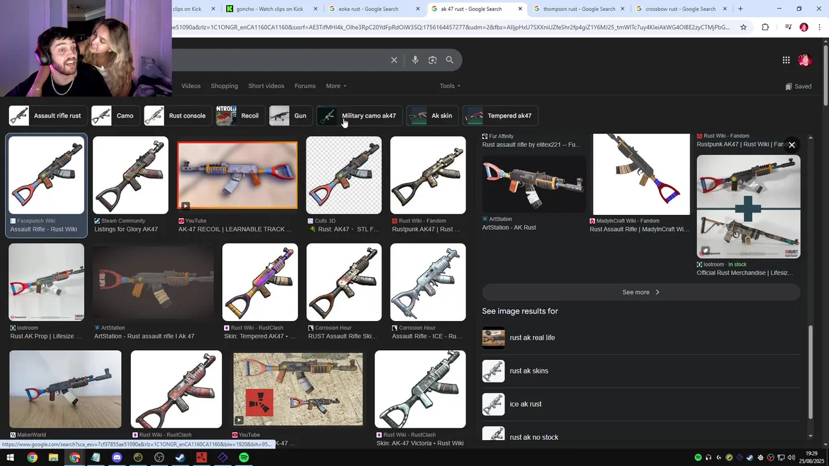829x466 pixels.
Task: Open the Videos search category
Action: click(x=191, y=86)
